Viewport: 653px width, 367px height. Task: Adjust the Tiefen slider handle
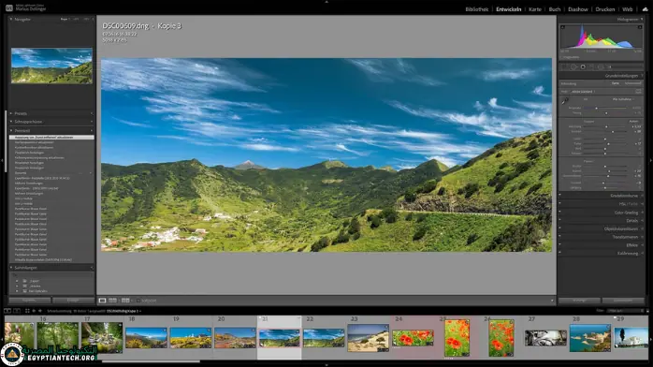pos(608,144)
